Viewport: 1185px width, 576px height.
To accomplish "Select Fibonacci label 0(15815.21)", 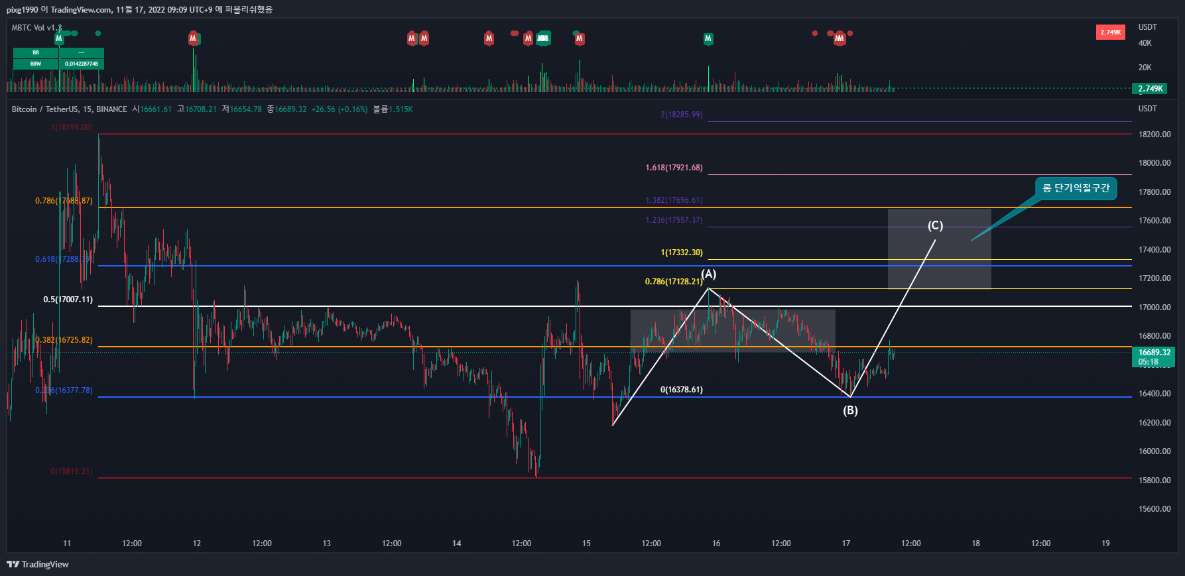I will pos(72,471).
